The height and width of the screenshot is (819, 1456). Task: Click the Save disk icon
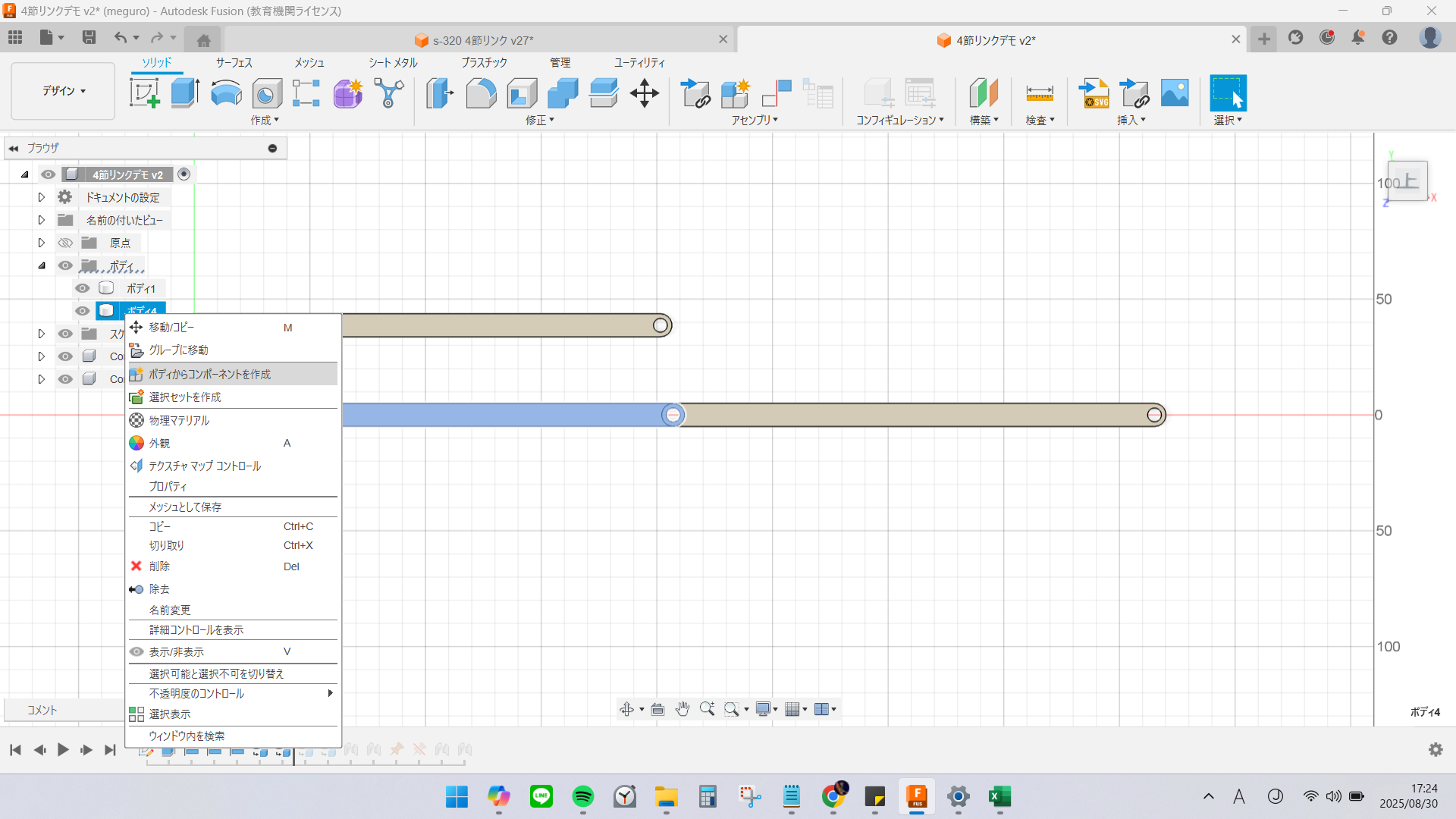pyautogui.click(x=89, y=37)
